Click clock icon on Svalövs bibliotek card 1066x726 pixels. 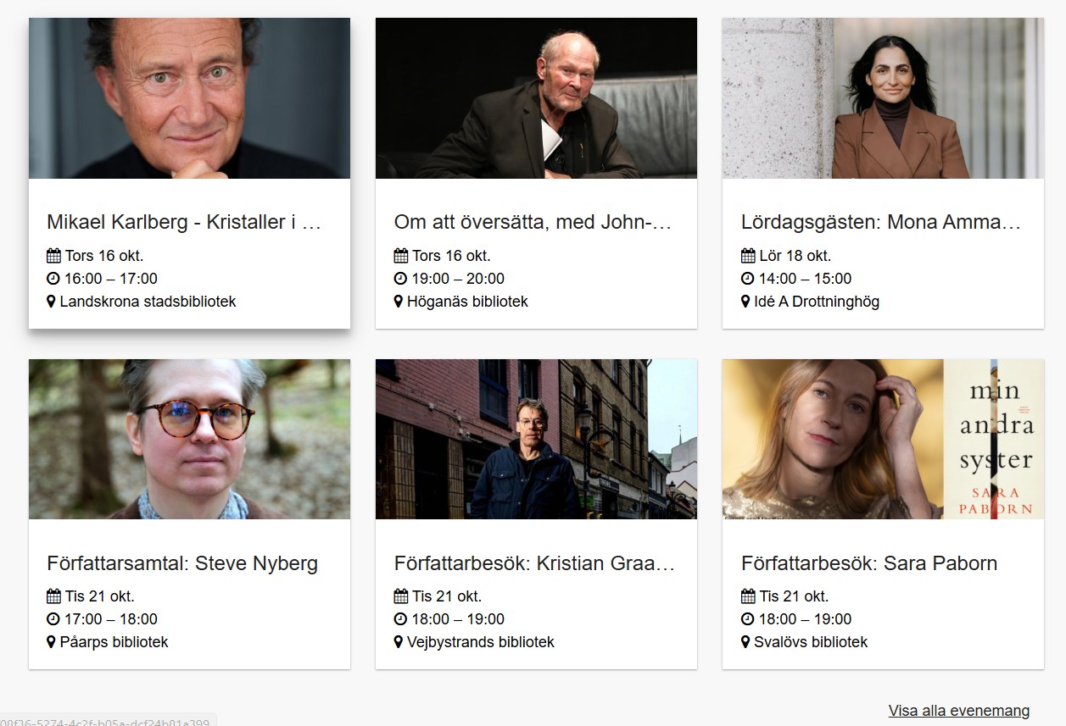tap(748, 619)
